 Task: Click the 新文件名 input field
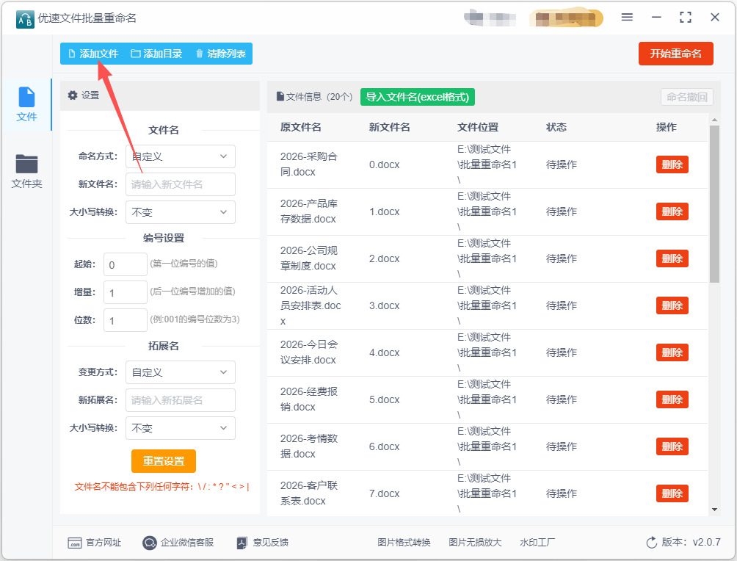point(181,184)
